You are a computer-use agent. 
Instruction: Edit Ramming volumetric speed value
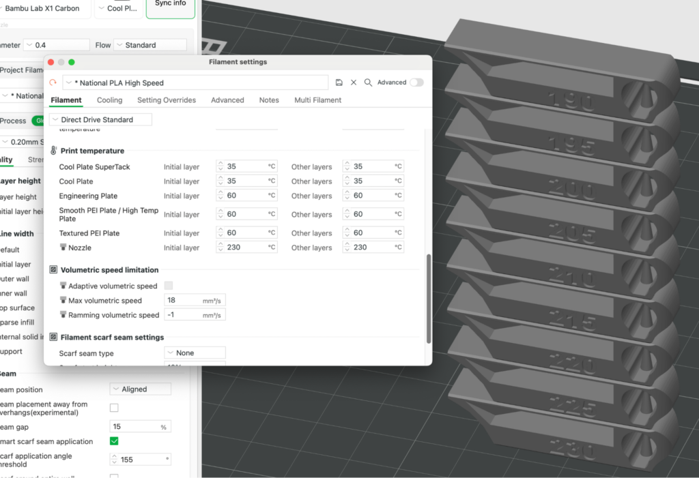coord(195,315)
